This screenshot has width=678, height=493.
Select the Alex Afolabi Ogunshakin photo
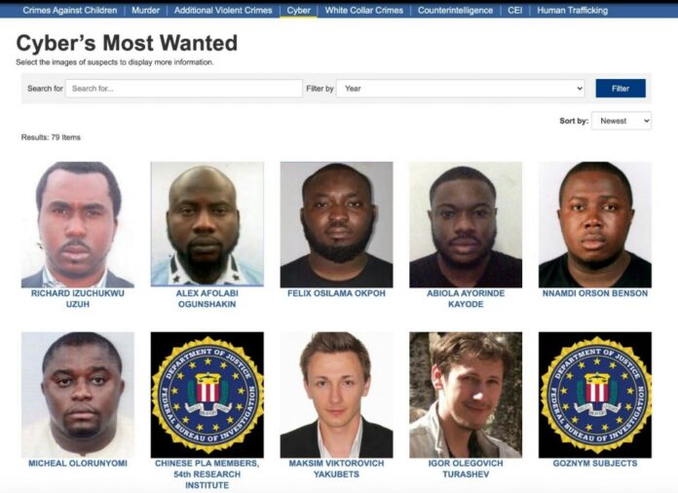point(207,224)
